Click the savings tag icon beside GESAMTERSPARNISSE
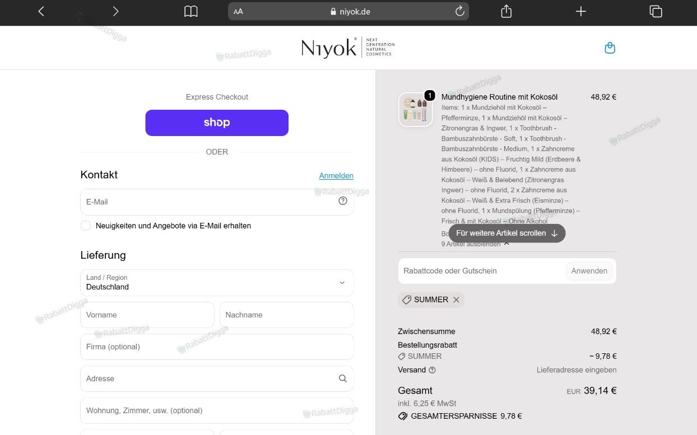The width and height of the screenshot is (697, 435). pyautogui.click(x=403, y=416)
